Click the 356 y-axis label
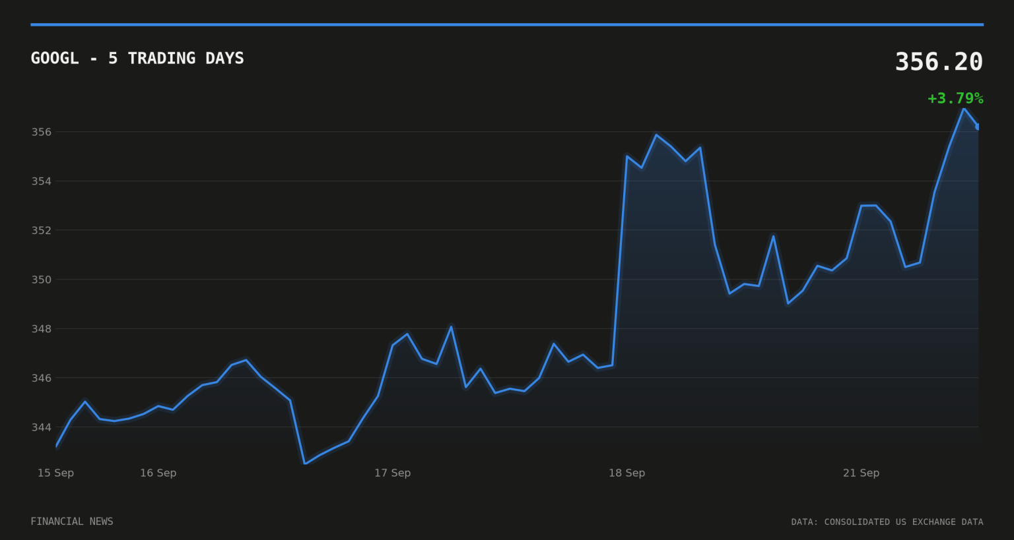This screenshot has height=540, width=1014. tap(42, 132)
